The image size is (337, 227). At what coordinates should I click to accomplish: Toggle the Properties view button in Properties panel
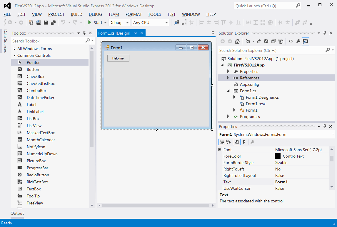pos(237,142)
